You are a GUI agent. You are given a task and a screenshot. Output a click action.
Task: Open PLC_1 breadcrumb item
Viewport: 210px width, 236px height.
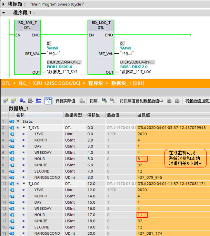click(x=49, y=83)
